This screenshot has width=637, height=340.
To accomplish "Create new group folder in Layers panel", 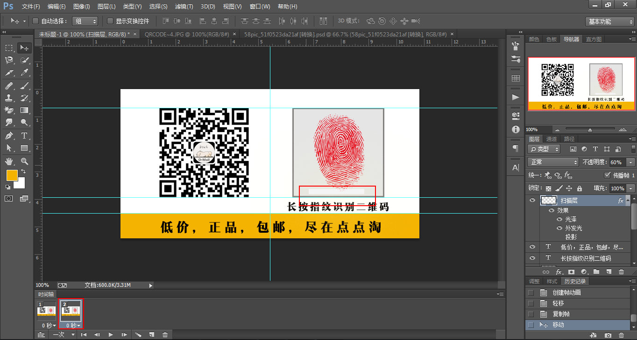I will coord(596,271).
